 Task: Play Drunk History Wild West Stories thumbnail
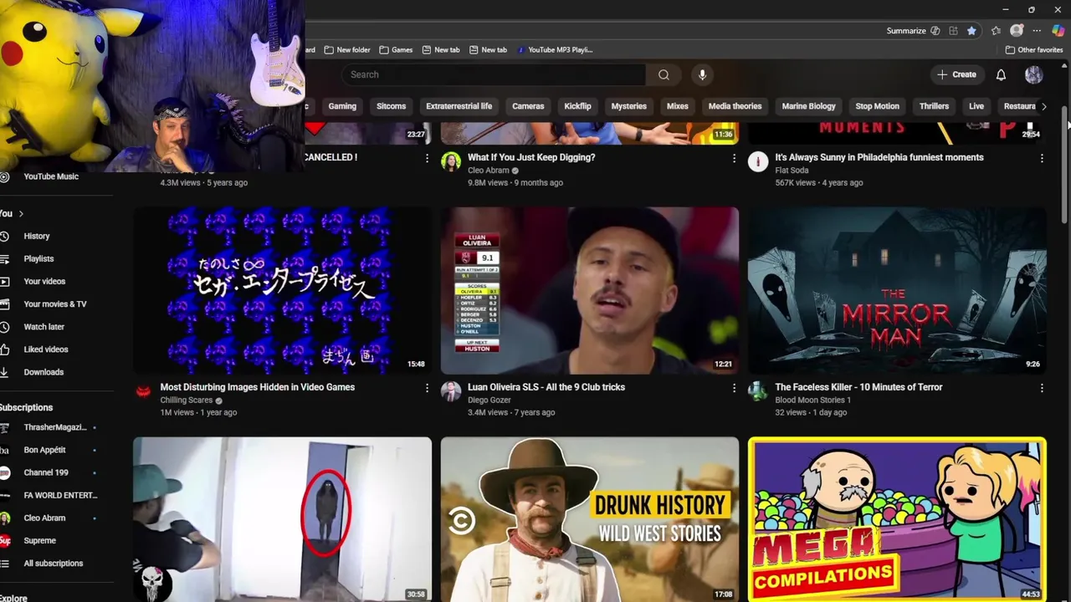tap(590, 519)
